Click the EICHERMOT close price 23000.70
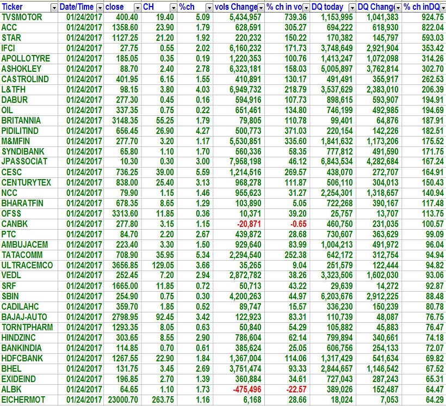 click(121, 399)
